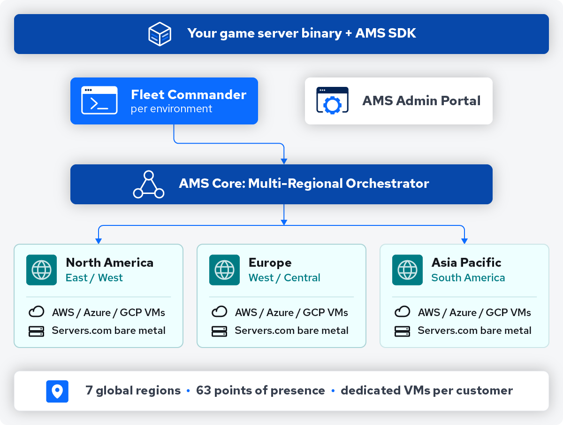The width and height of the screenshot is (563, 425).
Task: Click 'AWS / Azure / GCP VMs' under Europe
Action: 292,312
